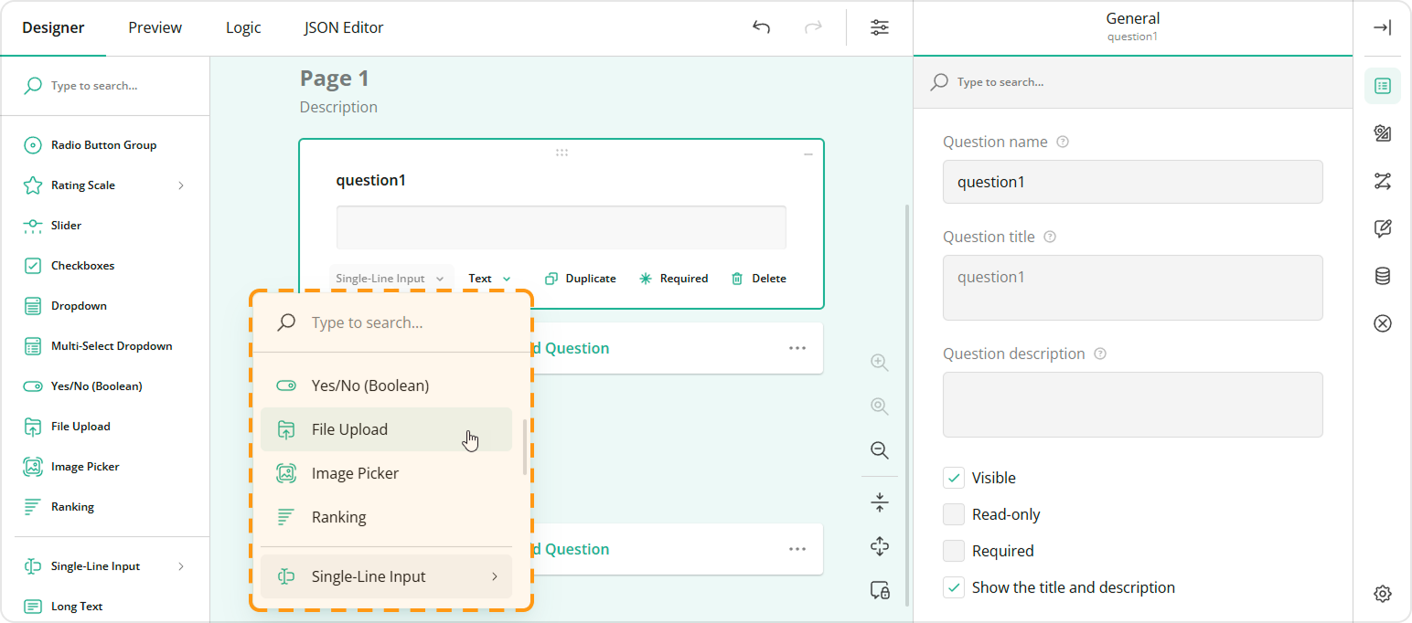Expand the Rating Scale toolbox entry
This screenshot has height=623, width=1412.
click(x=181, y=185)
